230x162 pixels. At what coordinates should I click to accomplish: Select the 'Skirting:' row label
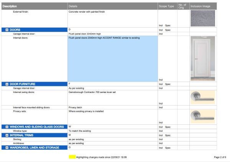click(x=17, y=139)
